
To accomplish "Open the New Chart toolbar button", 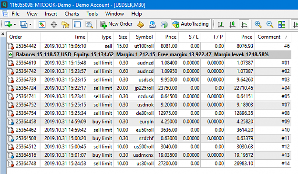I will tap(8, 24).
